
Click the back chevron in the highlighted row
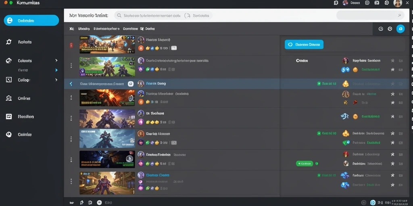click(x=71, y=84)
